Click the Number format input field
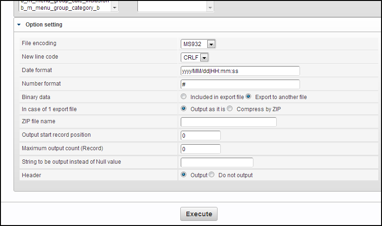The image size is (382, 226). tap(240, 84)
